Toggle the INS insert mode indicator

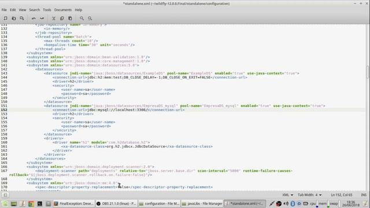point(364,195)
